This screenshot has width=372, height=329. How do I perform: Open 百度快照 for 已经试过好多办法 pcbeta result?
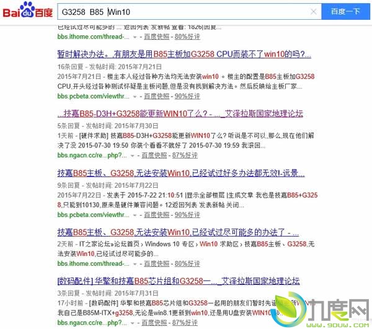(157, 215)
